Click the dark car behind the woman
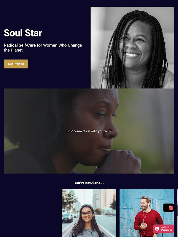The width and height of the screenshot is (178, 237). click(x=67, y=218)
